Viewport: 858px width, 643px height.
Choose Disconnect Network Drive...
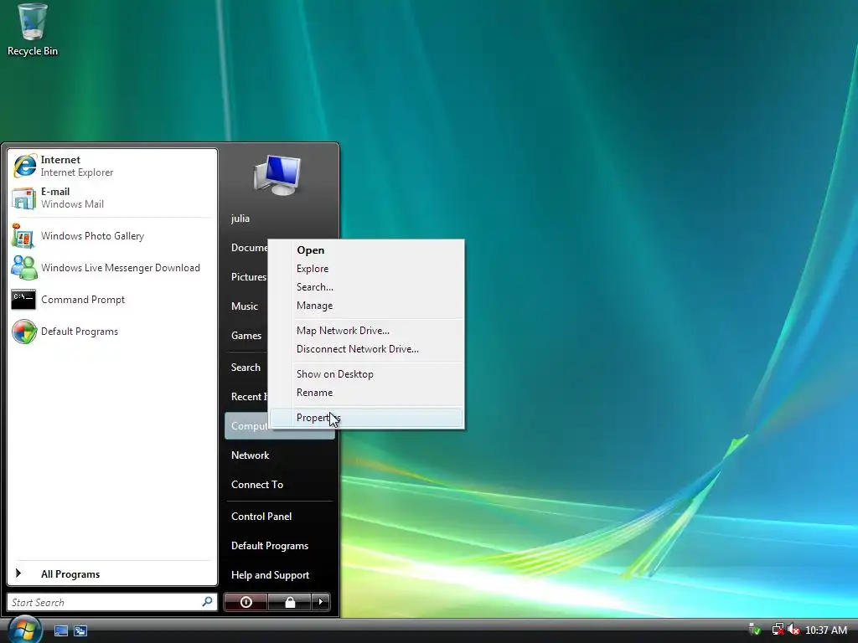pyautogui.click(x=365, y=349)
